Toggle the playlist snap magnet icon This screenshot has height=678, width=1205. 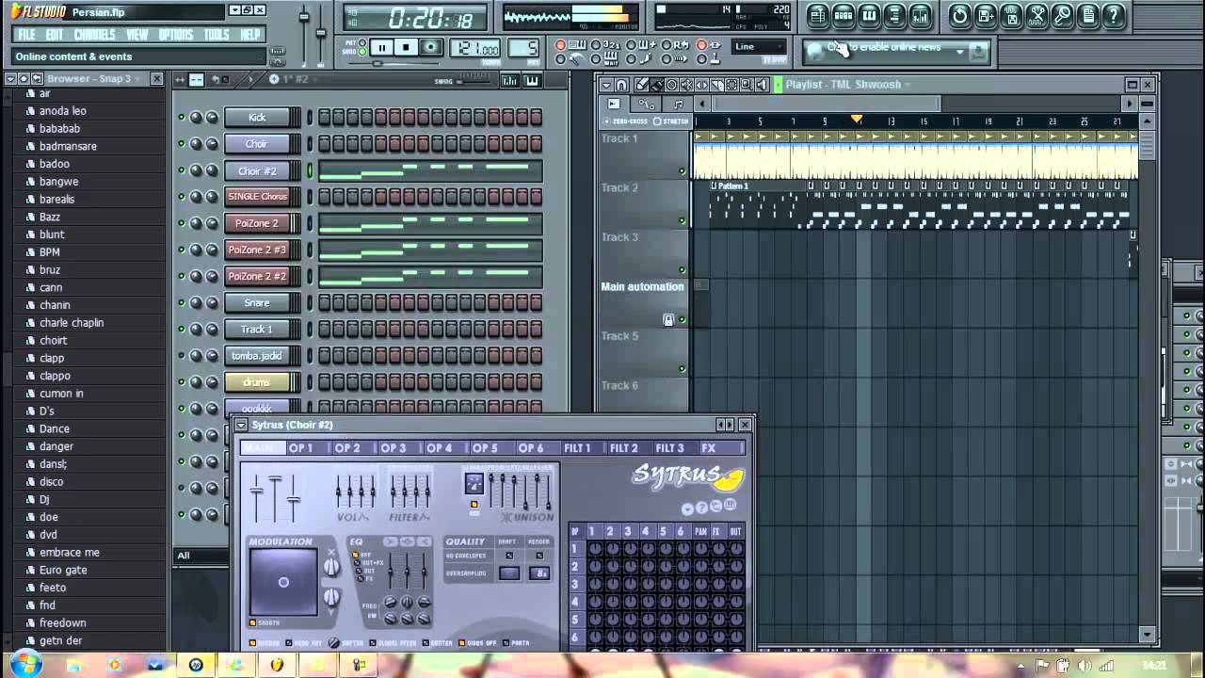click(621, 85)
